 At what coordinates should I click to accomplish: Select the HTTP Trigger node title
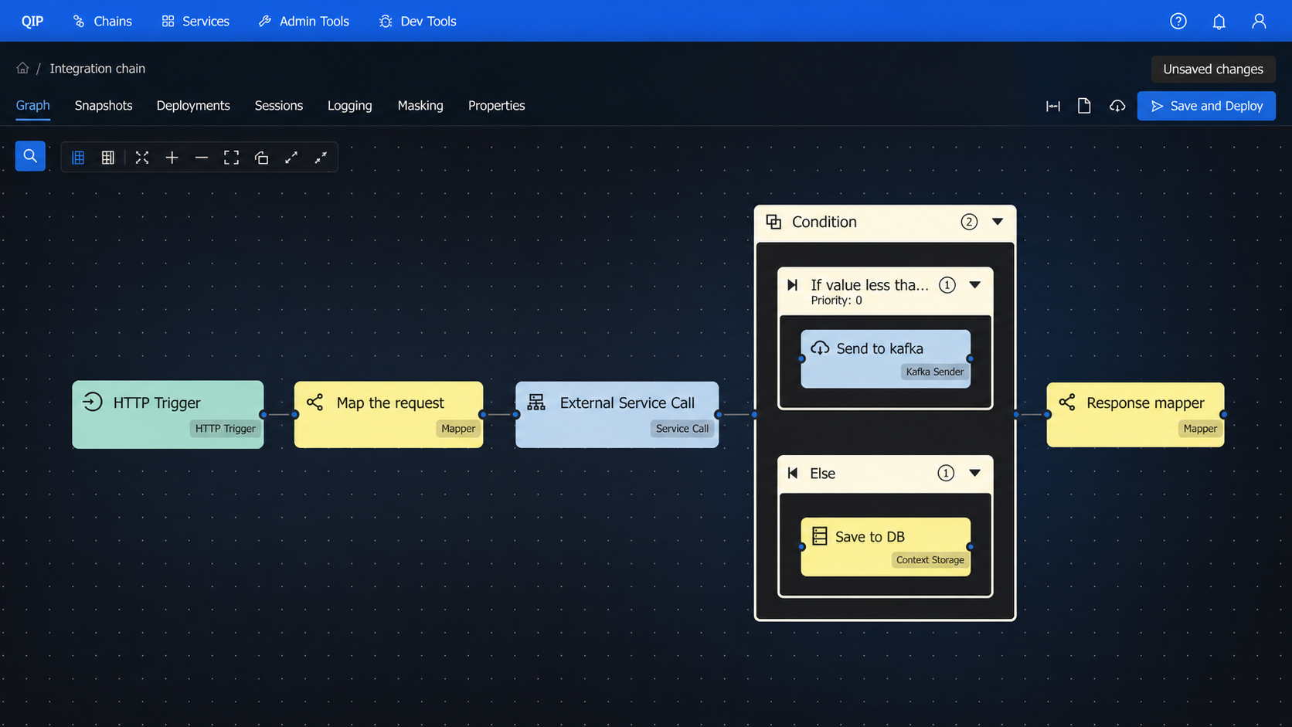point(157,403)
